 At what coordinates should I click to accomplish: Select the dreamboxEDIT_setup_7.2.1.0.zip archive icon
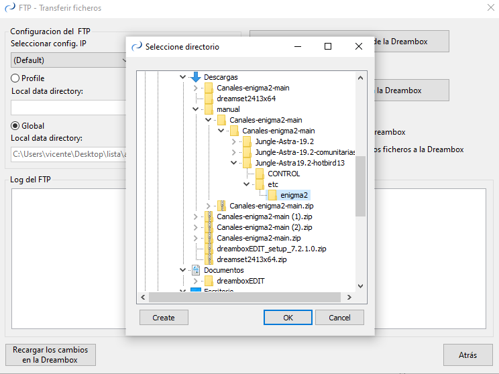coord(209,249)
